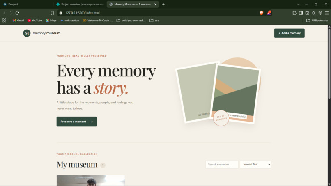
Task: Toggle the browser sidebar panel icon
Action: (x=301, y=13)
